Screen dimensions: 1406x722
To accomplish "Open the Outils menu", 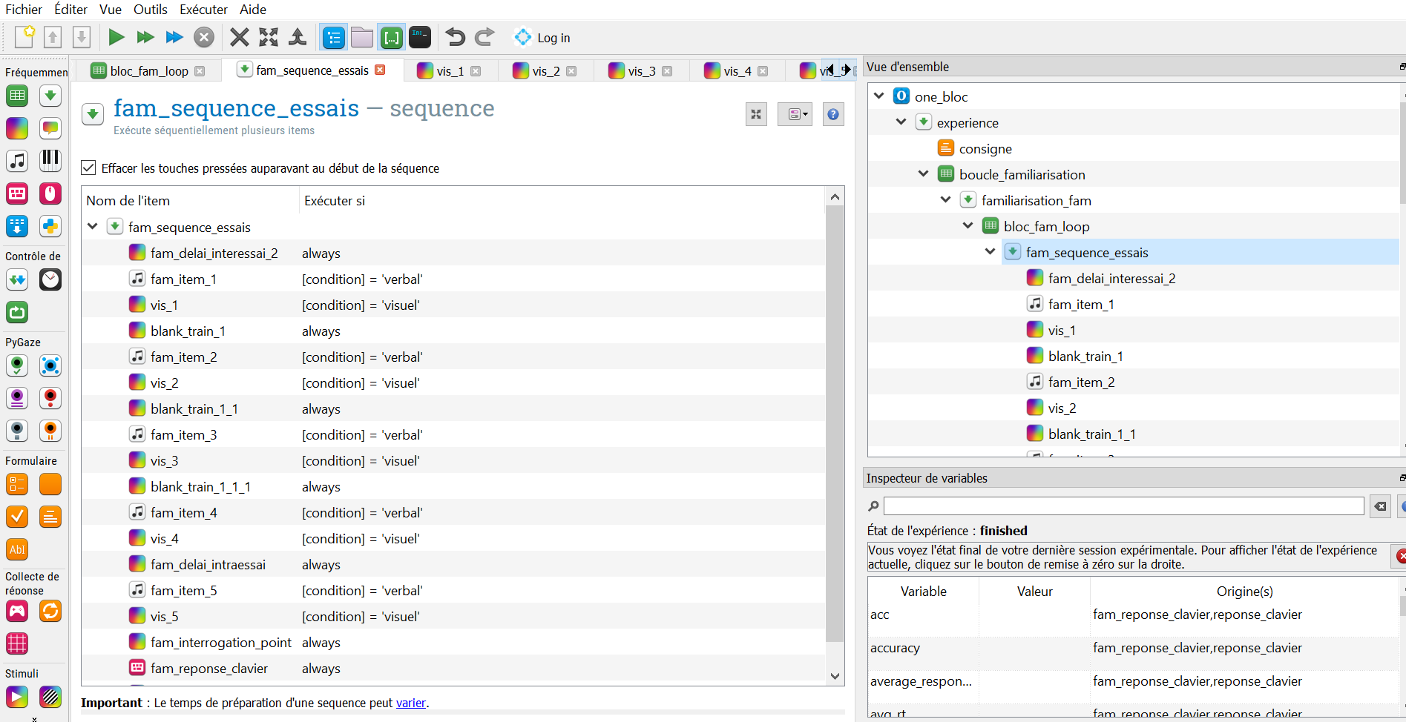I will pos(151,10).
